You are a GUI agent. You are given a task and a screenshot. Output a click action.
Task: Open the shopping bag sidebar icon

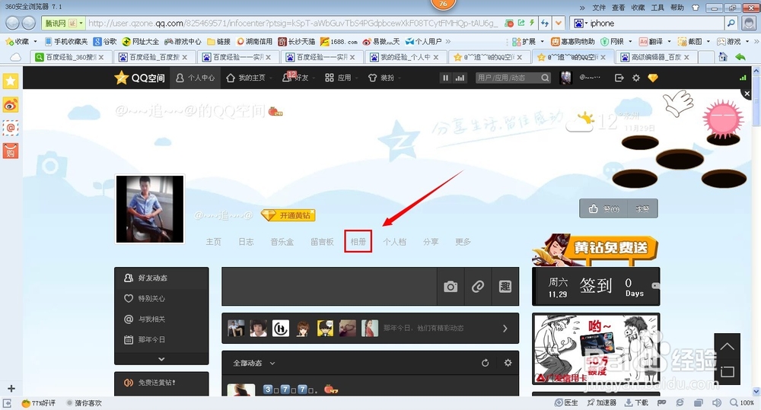[x=11, y=151]
